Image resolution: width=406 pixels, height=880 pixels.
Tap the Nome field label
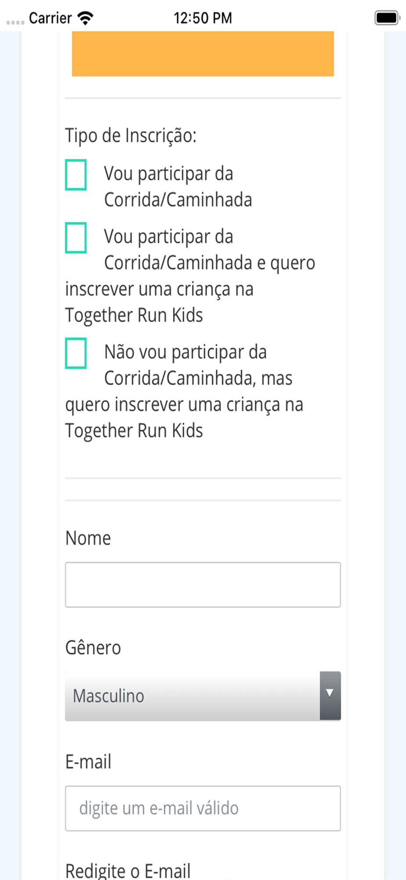(x=88, y=538)
